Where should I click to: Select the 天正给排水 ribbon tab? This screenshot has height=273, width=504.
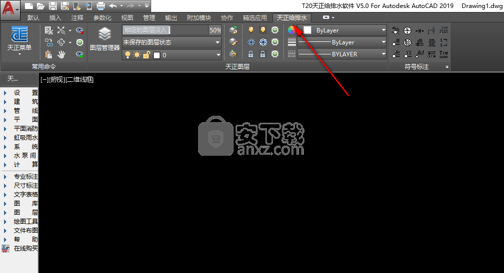point(292,17)
